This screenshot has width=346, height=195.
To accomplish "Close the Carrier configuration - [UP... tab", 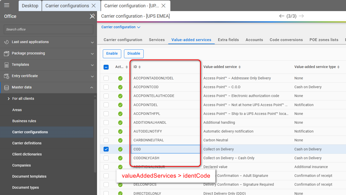I will tap(163, 6).
